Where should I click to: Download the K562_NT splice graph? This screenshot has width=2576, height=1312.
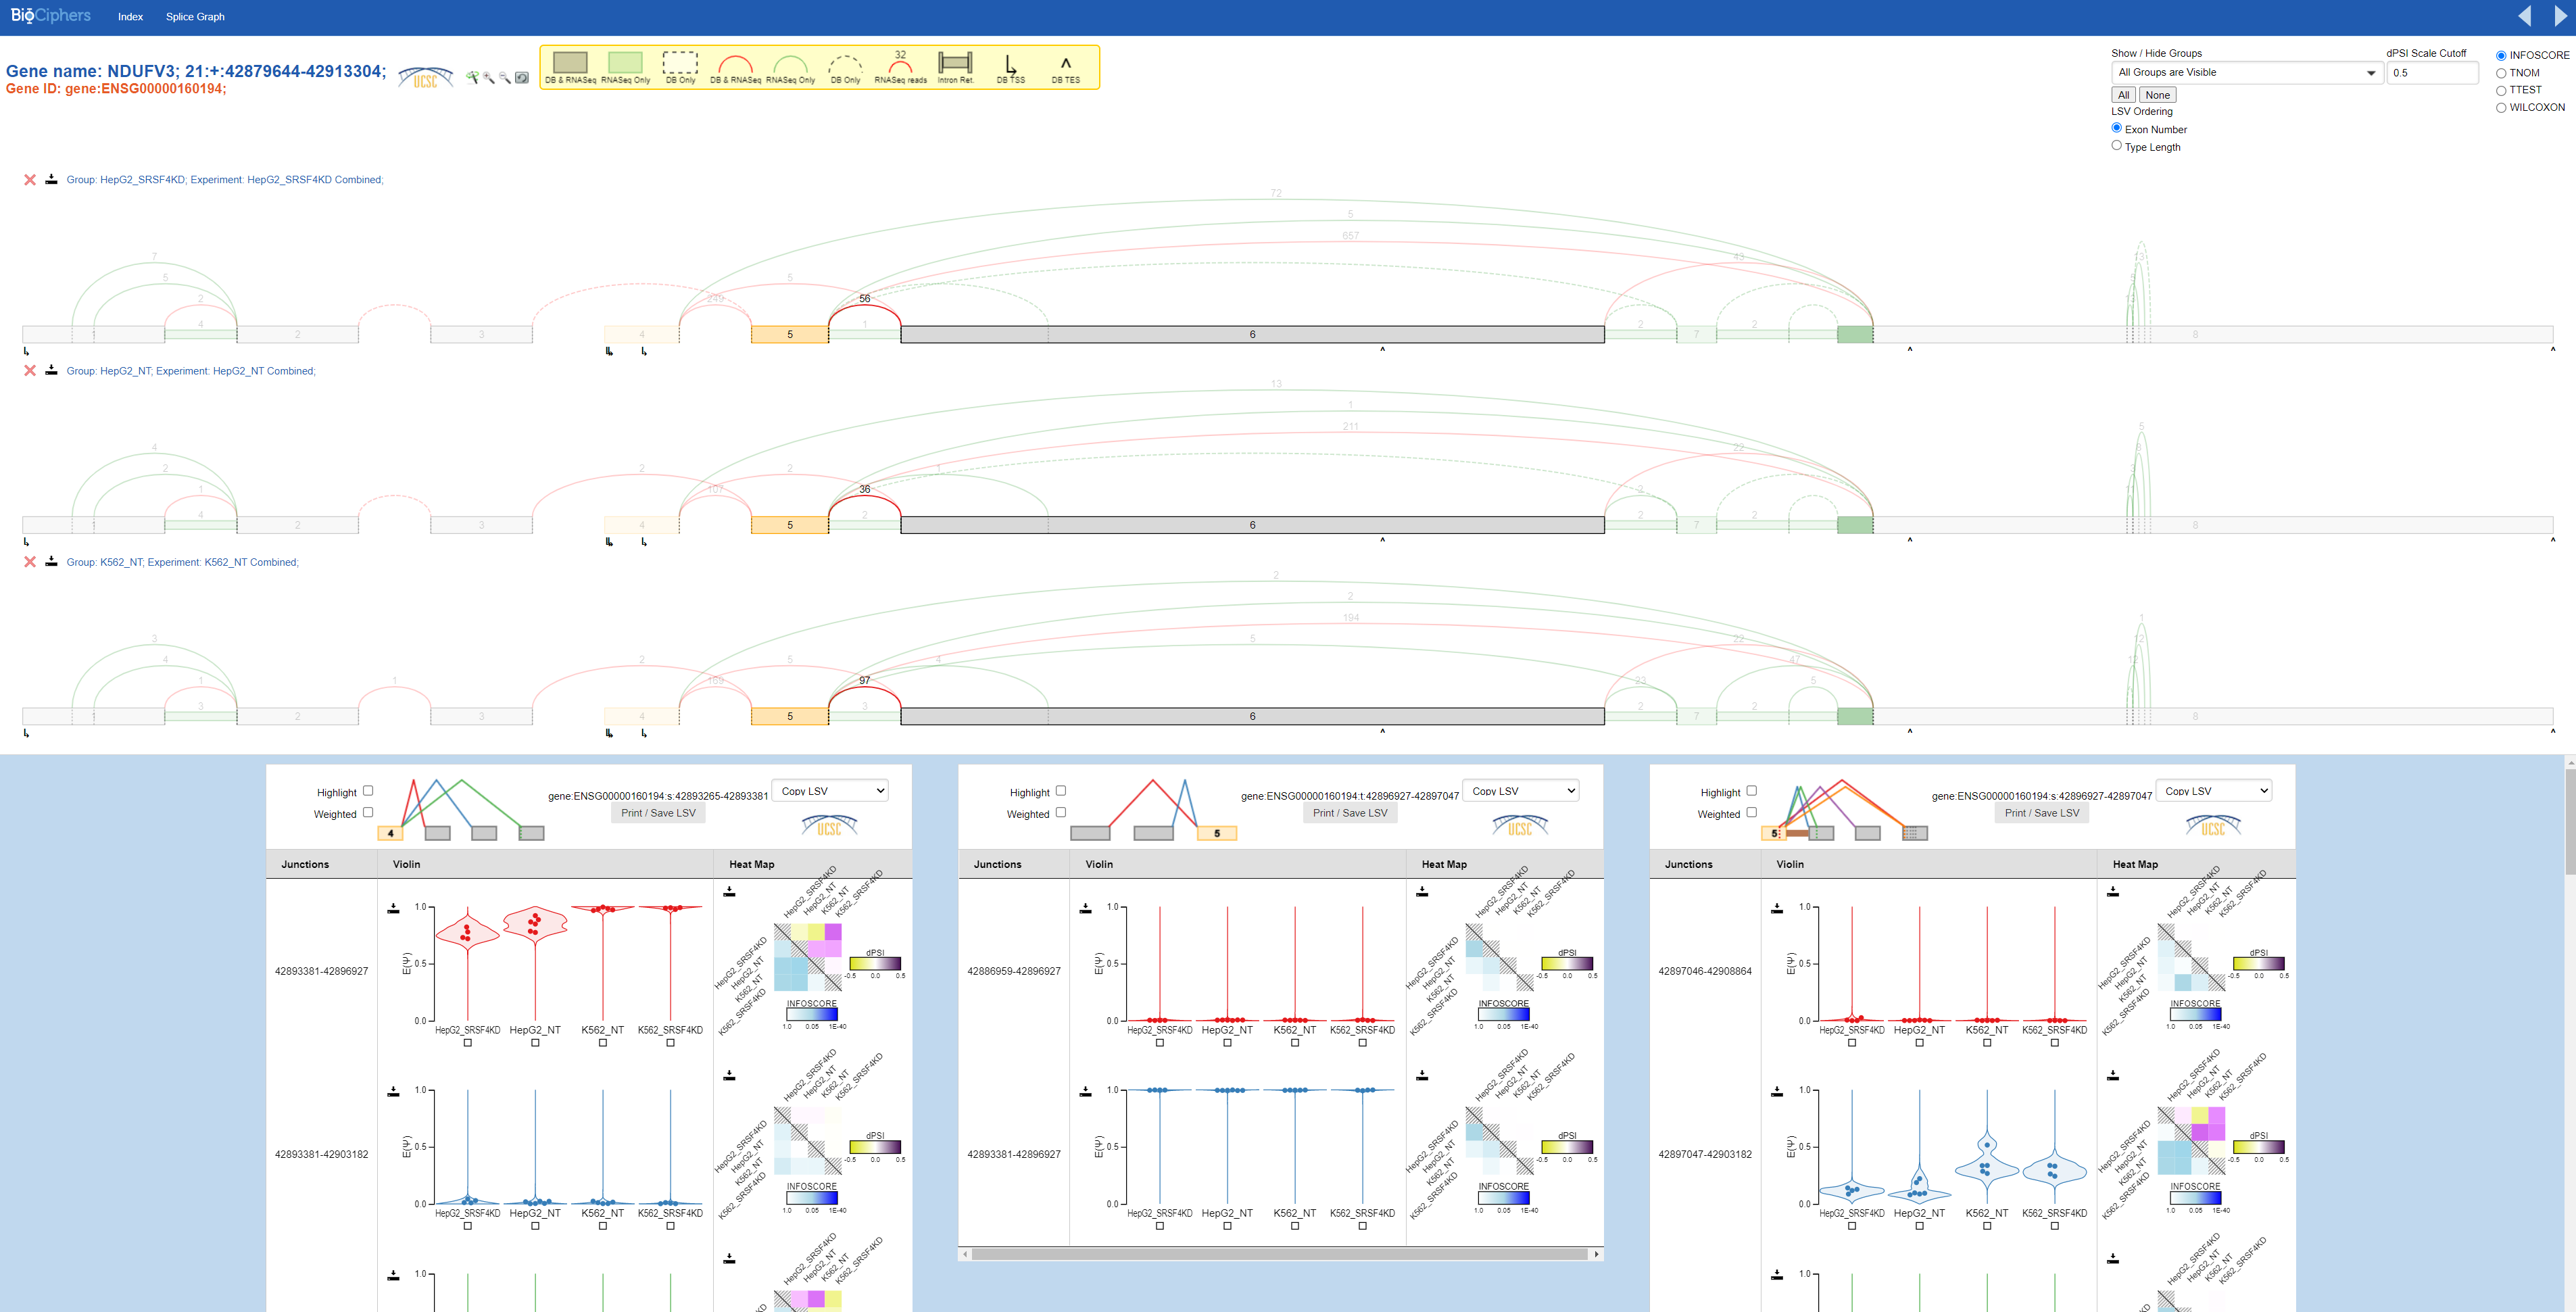51,561
